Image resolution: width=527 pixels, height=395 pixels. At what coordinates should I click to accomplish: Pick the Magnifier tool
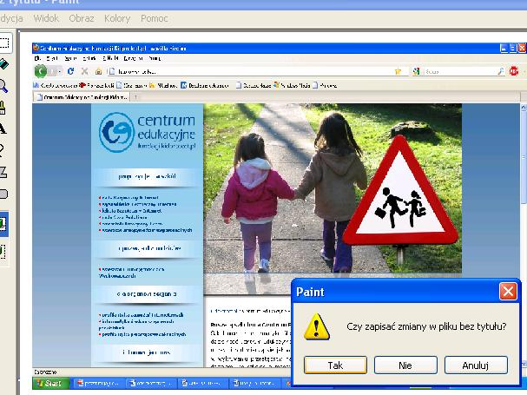click(x=3, y=86)
